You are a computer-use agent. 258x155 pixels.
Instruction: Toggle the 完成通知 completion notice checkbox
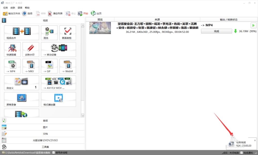(x=241, y=153)
